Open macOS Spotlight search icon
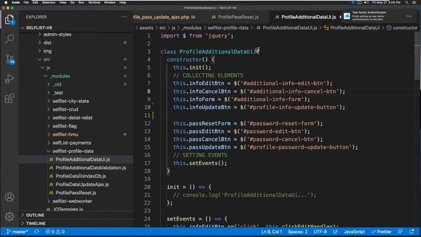Viewport: 421px width, 237px height. coord(407,3)
